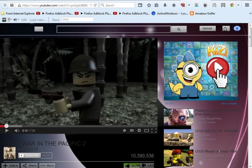Screen dimensions: 252x168
Task: Enter fullscreen with the player icon
Action: pos(154,131)
